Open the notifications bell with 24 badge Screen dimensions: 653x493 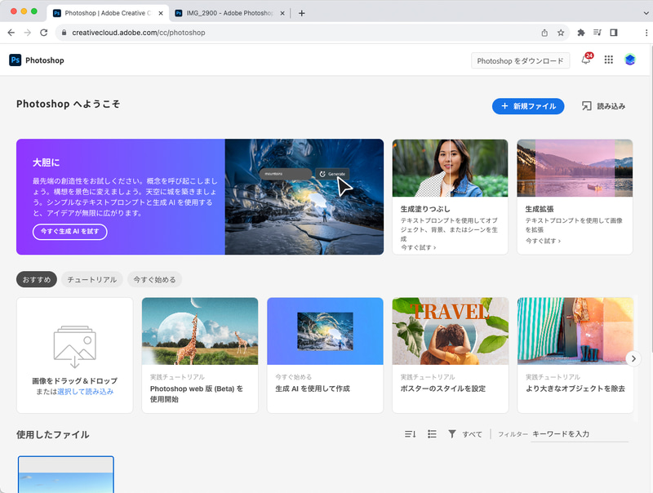click(584, 60)
